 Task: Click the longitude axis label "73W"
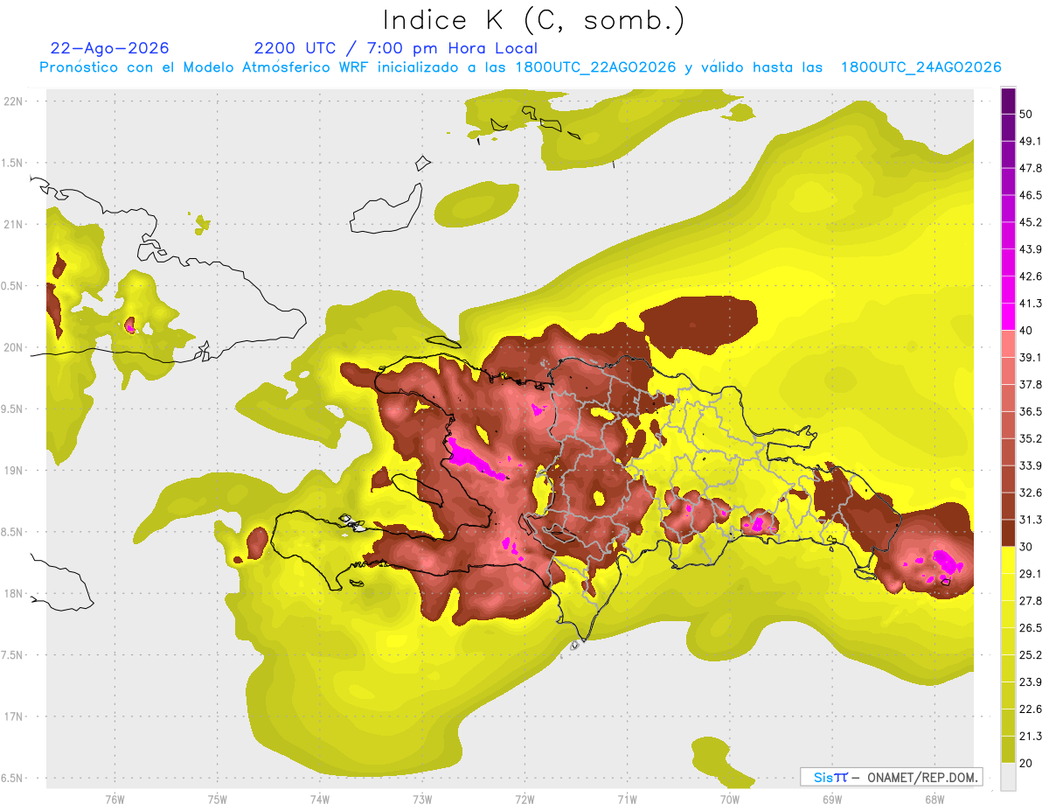(x=422, y=800)
